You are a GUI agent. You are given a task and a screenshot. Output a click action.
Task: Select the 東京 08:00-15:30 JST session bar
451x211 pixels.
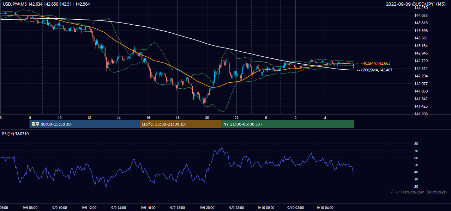pos(85,124)
